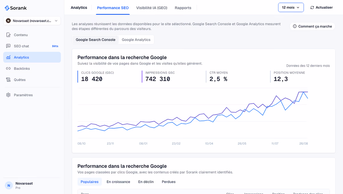Click the Quêtes checklist icon
Image resolution: width=343 pixels, height=194 pixels.
pos(8,80)
